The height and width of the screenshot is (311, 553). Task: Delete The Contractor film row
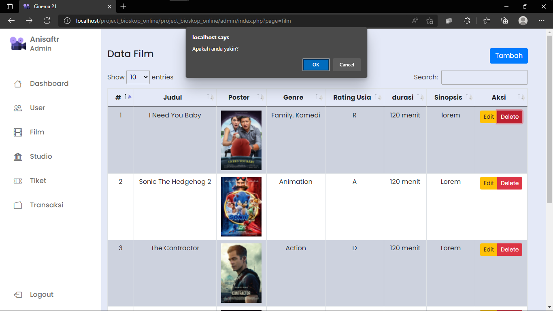pos(510,249)
